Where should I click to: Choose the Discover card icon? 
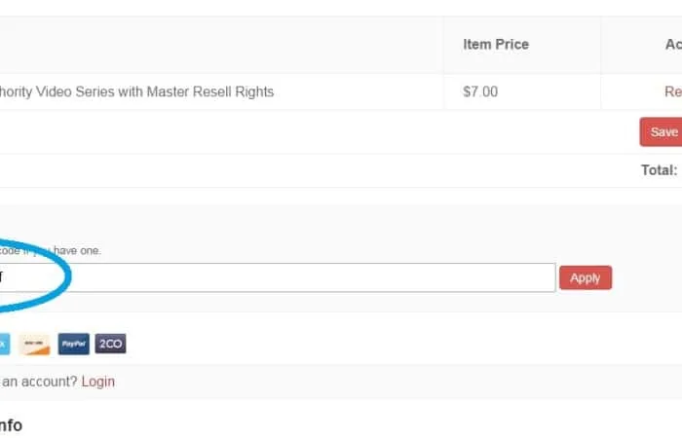click(34, 345)
